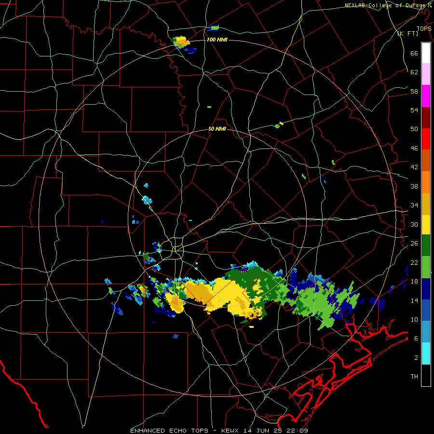Image resolution: width=434 pixels, height=434 pixels.
Task: Click the '62' legend value
Action: click(414, 72)
